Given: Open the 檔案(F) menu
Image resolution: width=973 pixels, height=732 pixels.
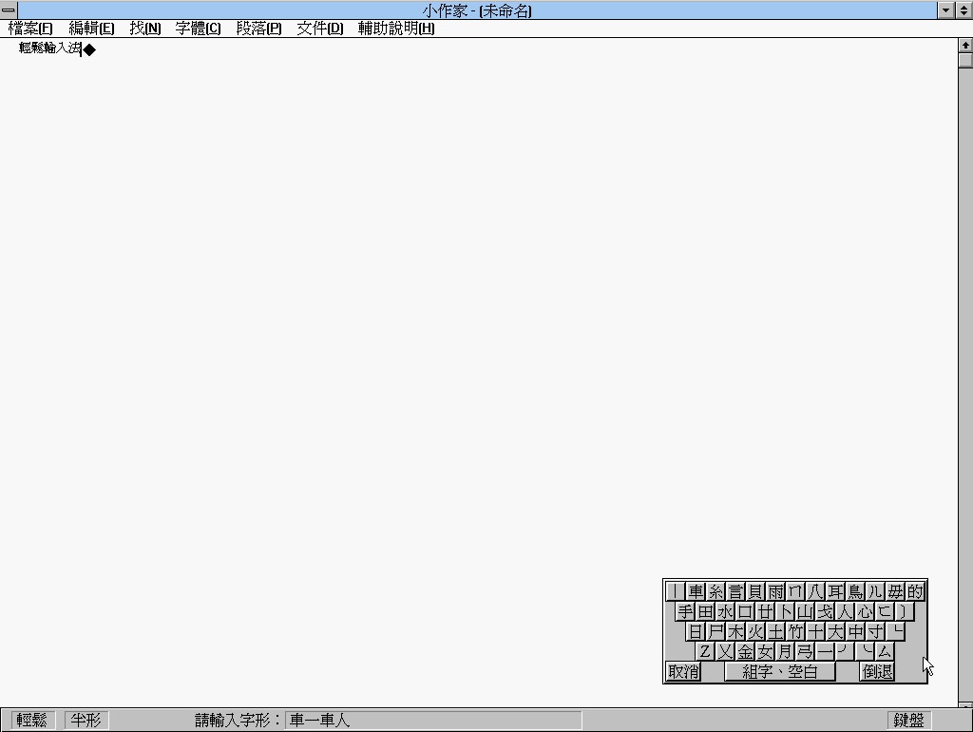Looking at the screenshot, I should 30,29.
